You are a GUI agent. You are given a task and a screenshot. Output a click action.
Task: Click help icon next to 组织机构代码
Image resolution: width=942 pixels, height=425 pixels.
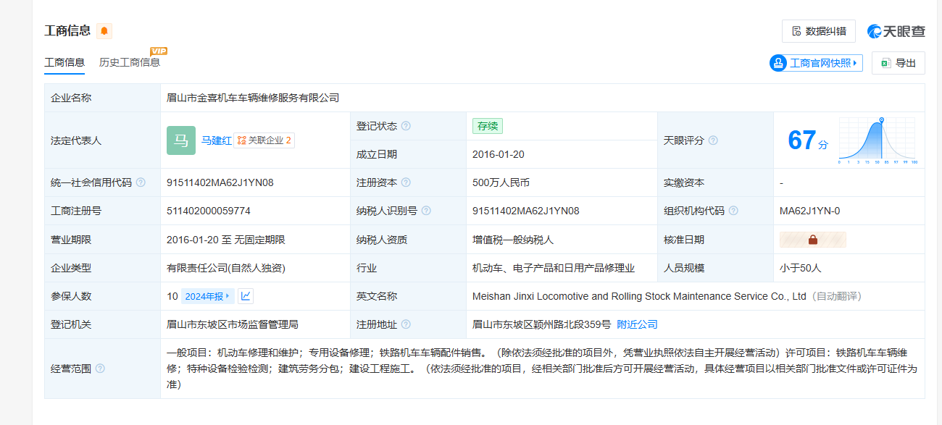tap(733, 211)
